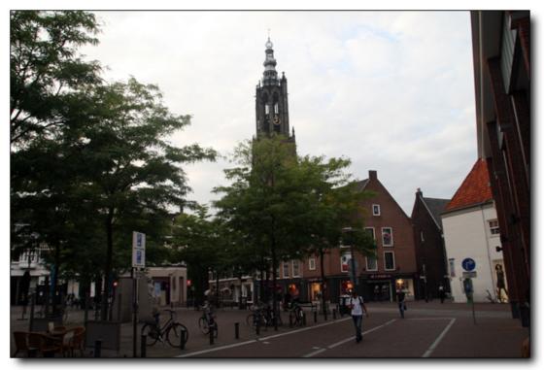The width and height of the screenshot is (544, 370).
Task: Click the golden clock on the church tower
Action: click(277, 120)
